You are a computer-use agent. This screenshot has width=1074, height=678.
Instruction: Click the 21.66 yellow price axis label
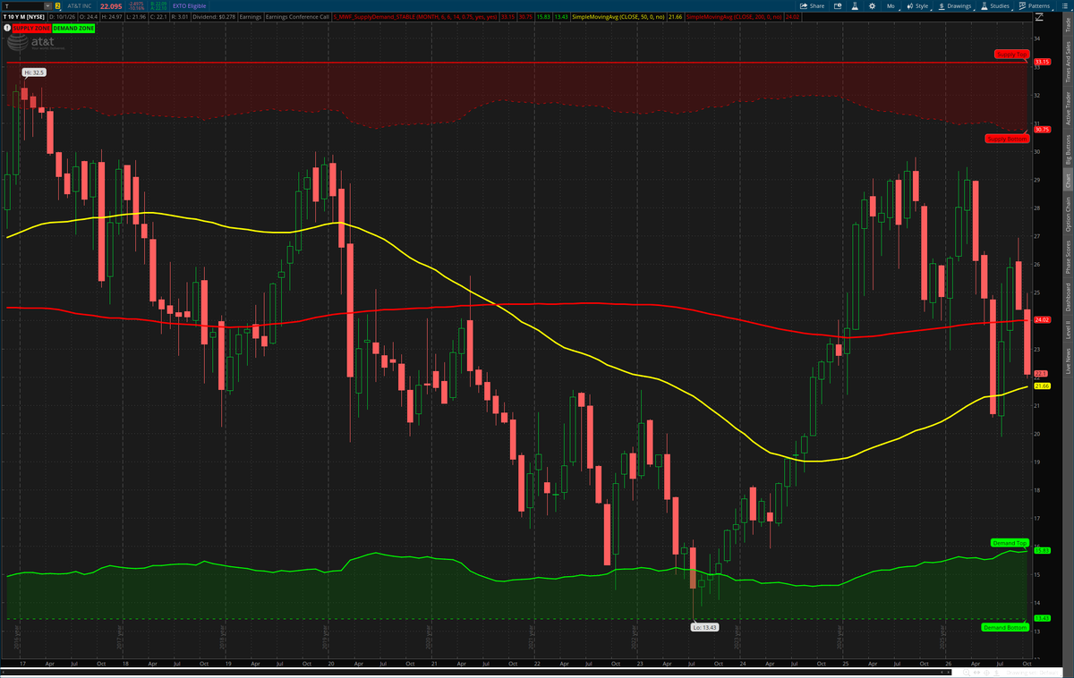coord(1042,386)
